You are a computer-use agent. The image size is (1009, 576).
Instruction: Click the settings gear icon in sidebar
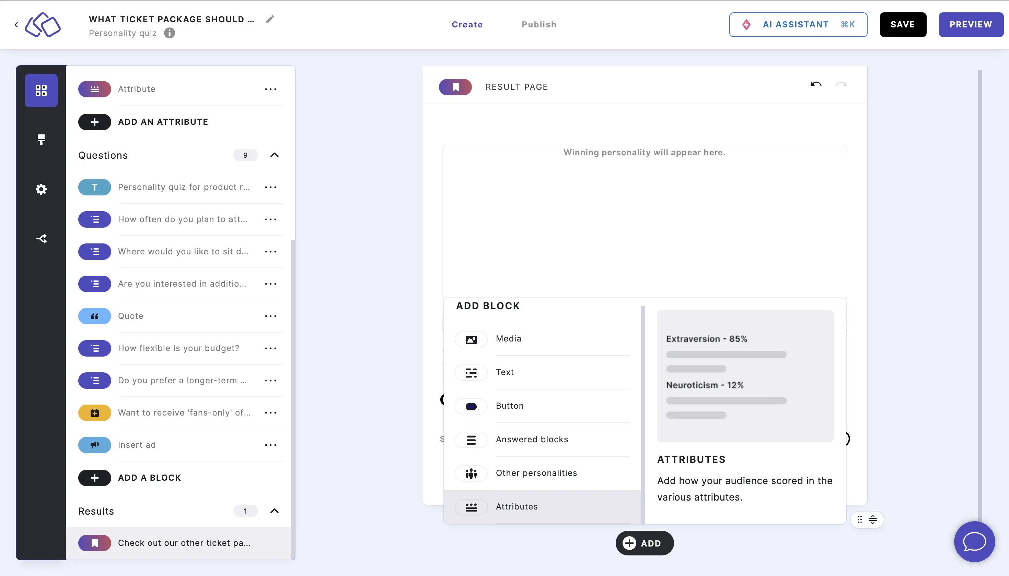42,190
